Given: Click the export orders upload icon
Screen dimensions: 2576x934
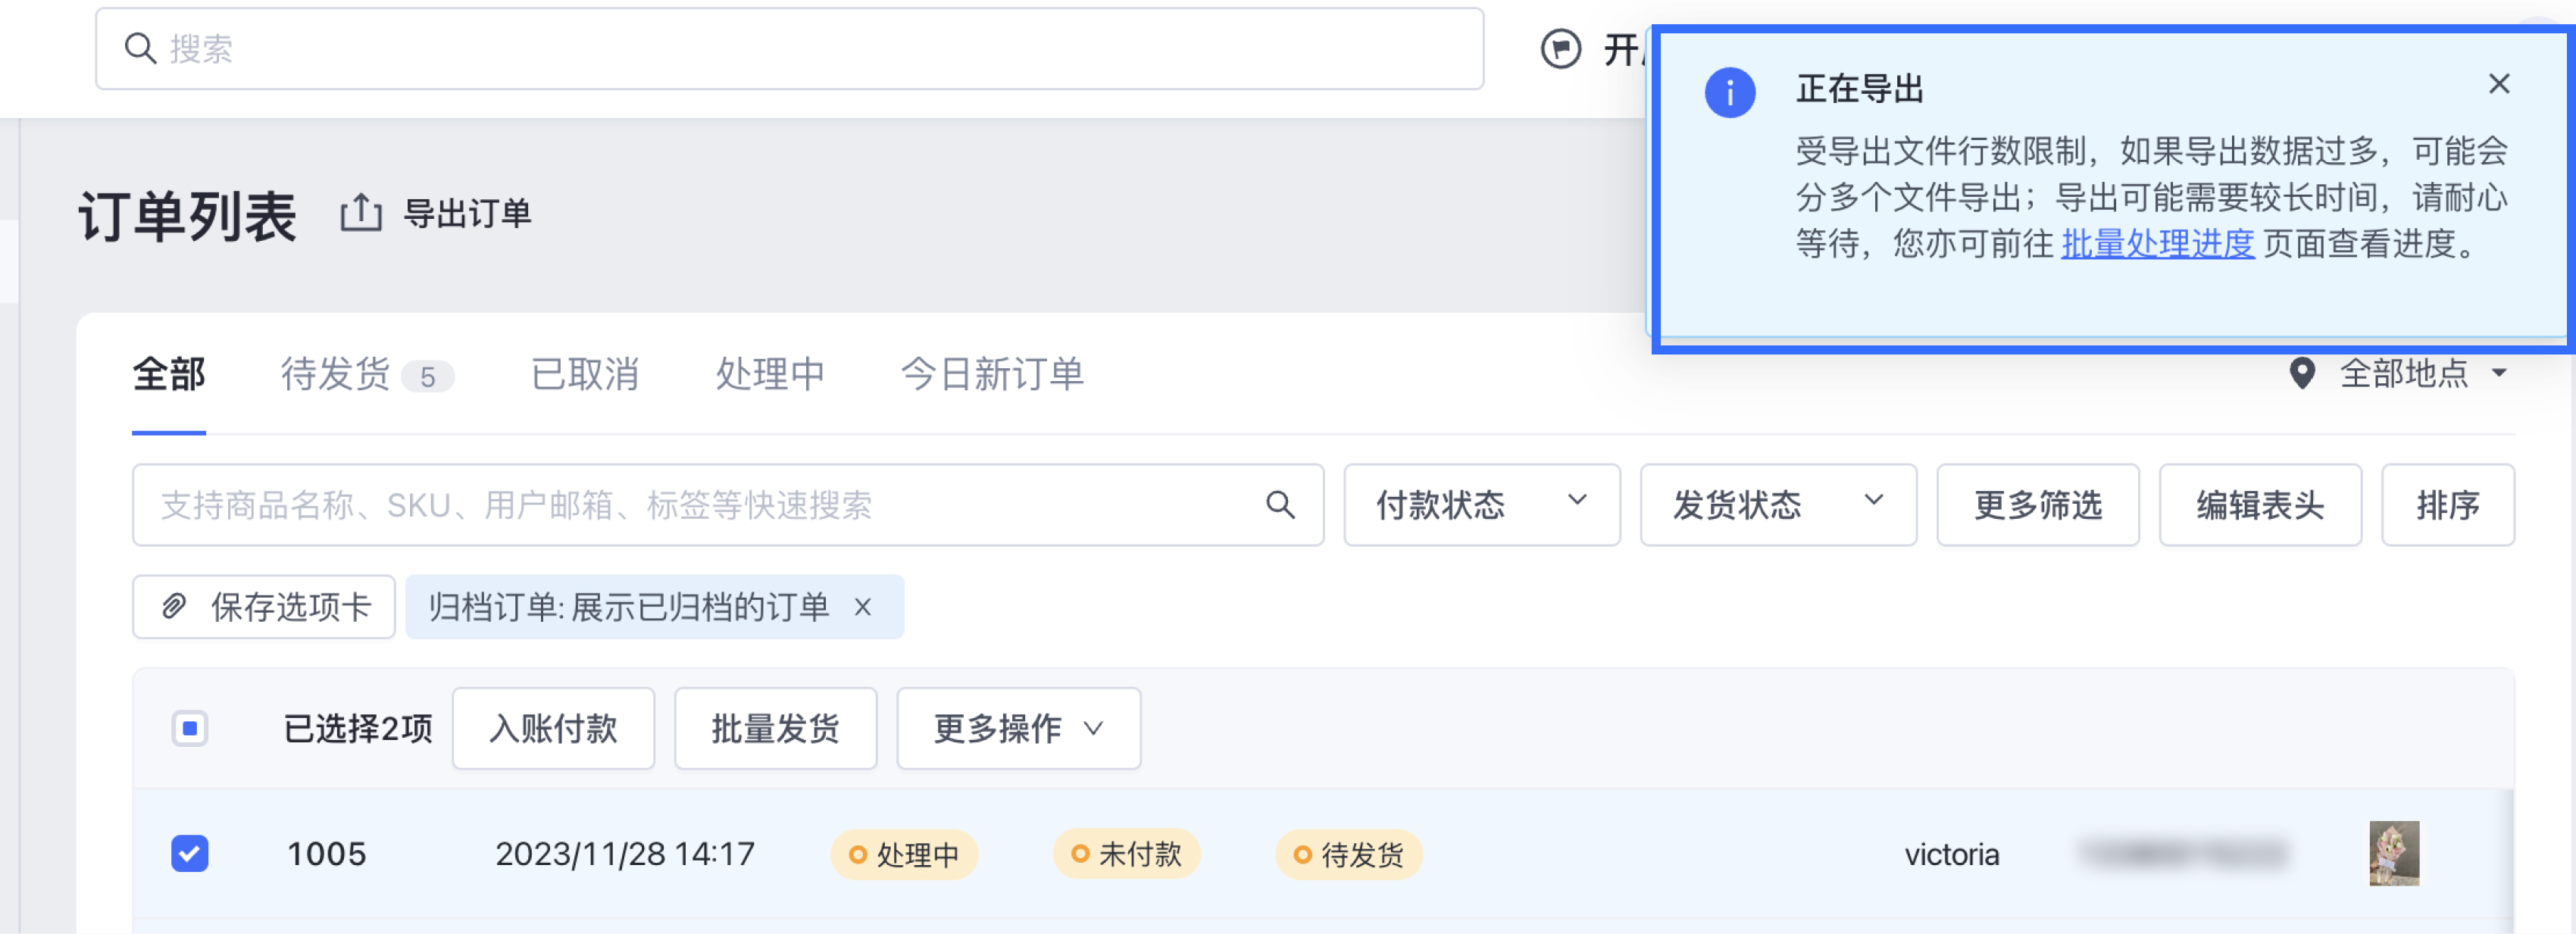Looking at the screenshot, I should click(x=361, y=213).
